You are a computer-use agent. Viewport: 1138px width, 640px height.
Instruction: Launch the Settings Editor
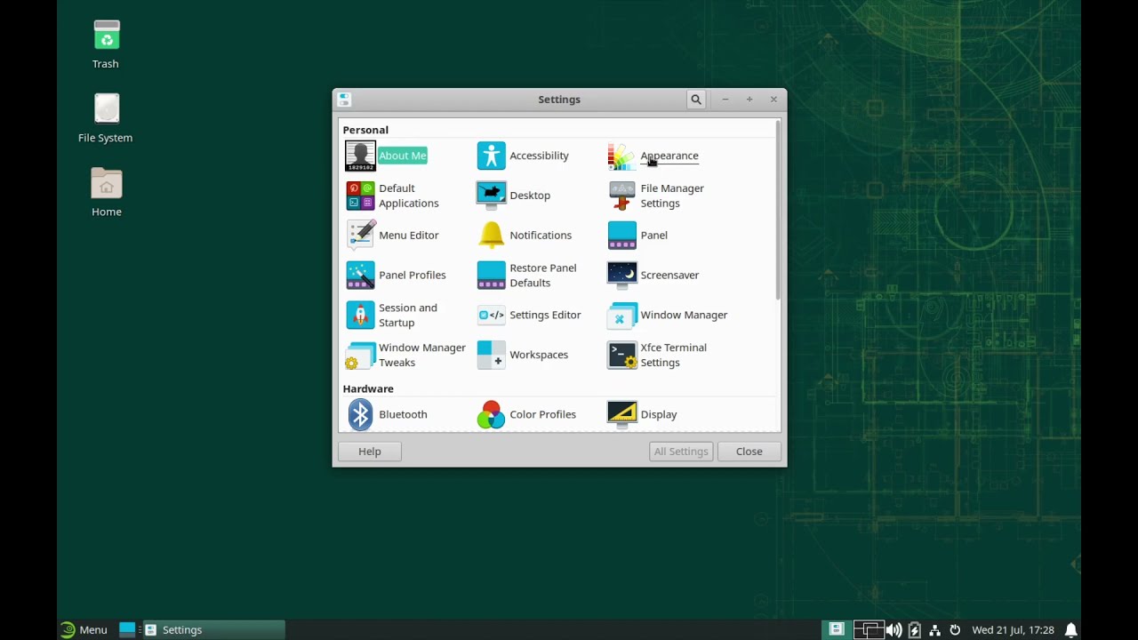tap(529, 316)
